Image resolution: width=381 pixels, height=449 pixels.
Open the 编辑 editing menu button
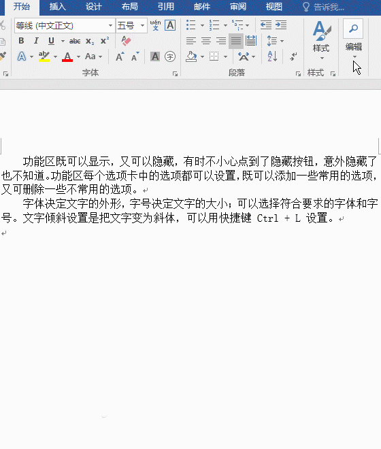[354, 39]
